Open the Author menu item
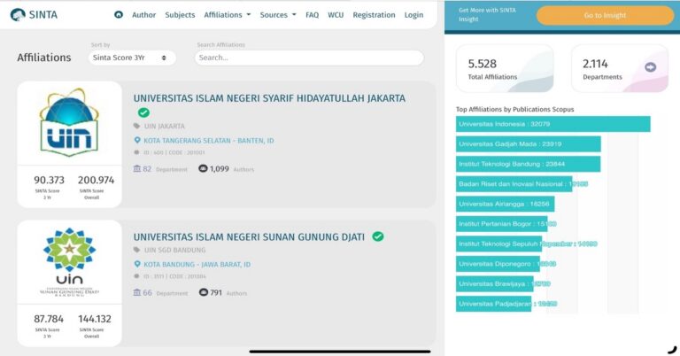Image resolution: width=680 pixels, height=356 pixels. 143,15
